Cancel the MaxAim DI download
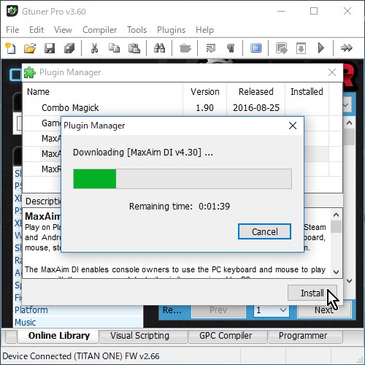Image resolution: width=365 pixels, height=365 pixels. [264, 231]
